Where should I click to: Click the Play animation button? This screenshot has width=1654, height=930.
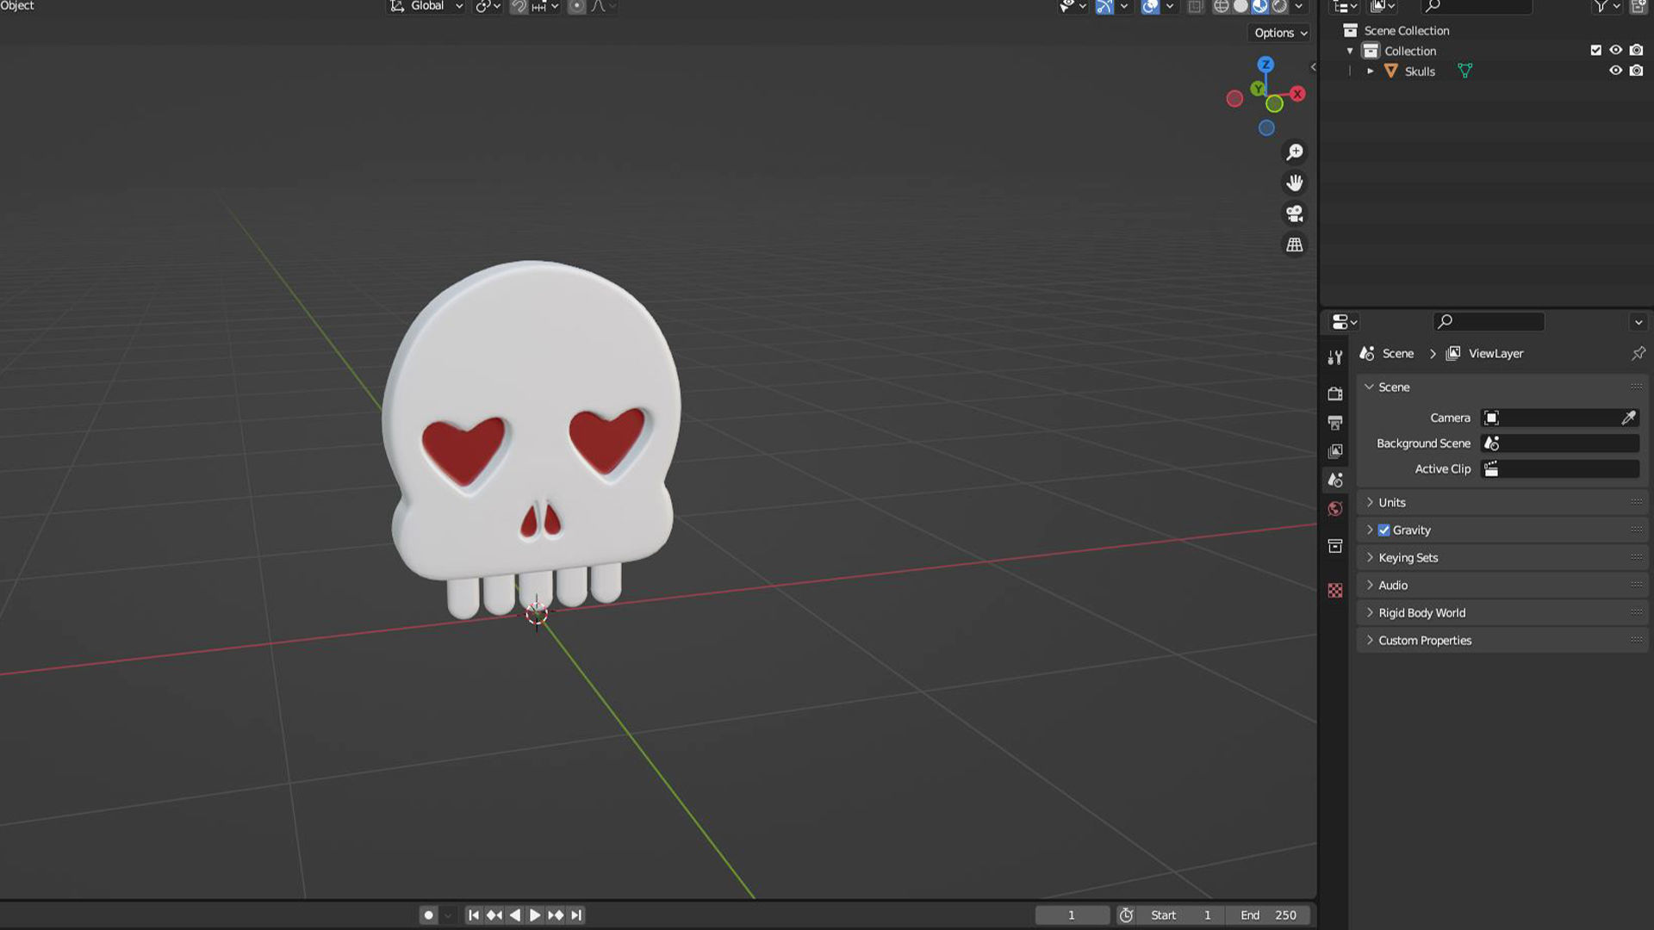coord(535,915)
